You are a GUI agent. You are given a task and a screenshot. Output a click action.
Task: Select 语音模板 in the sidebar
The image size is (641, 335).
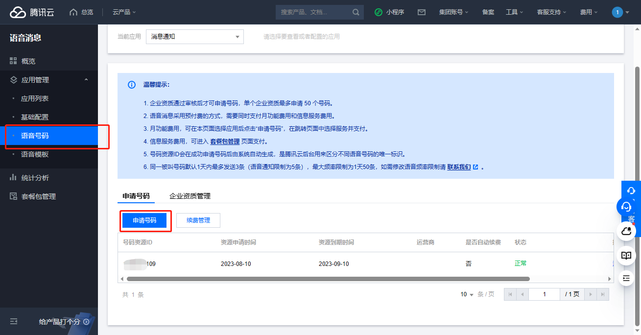click(35, 154)
